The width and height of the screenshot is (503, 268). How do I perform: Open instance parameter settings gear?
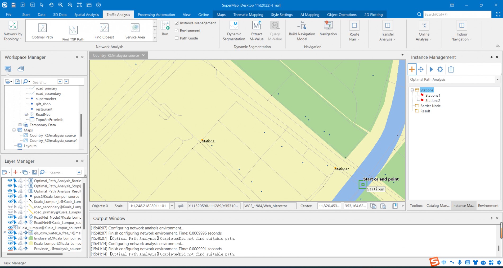[440, 69]
